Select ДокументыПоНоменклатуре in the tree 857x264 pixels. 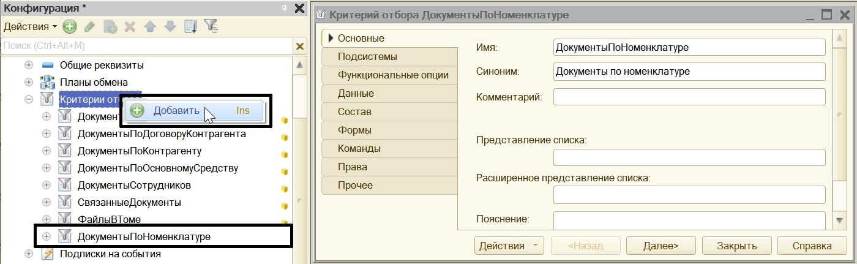pos(144,236)
